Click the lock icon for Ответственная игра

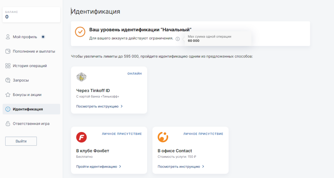click(8, 124)
